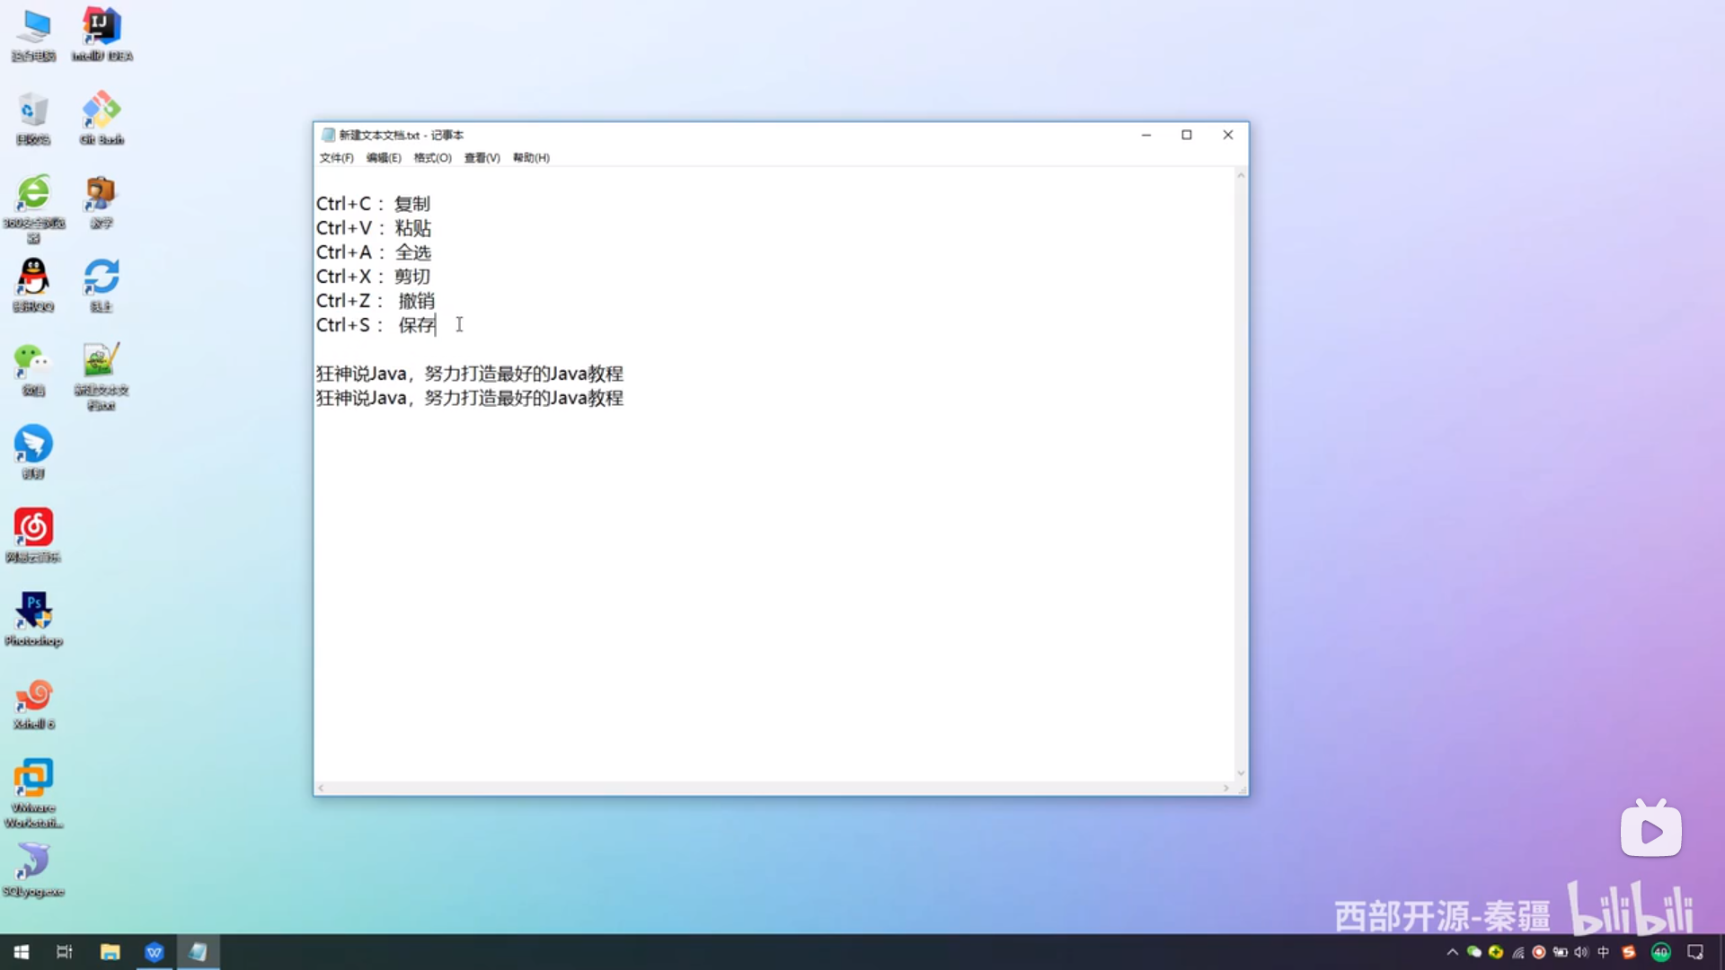This screenshot has height=970, width=1725.
Task: Open the Sogou input method tray icon
Action: pyautogui.click(x=1628, y=952)
